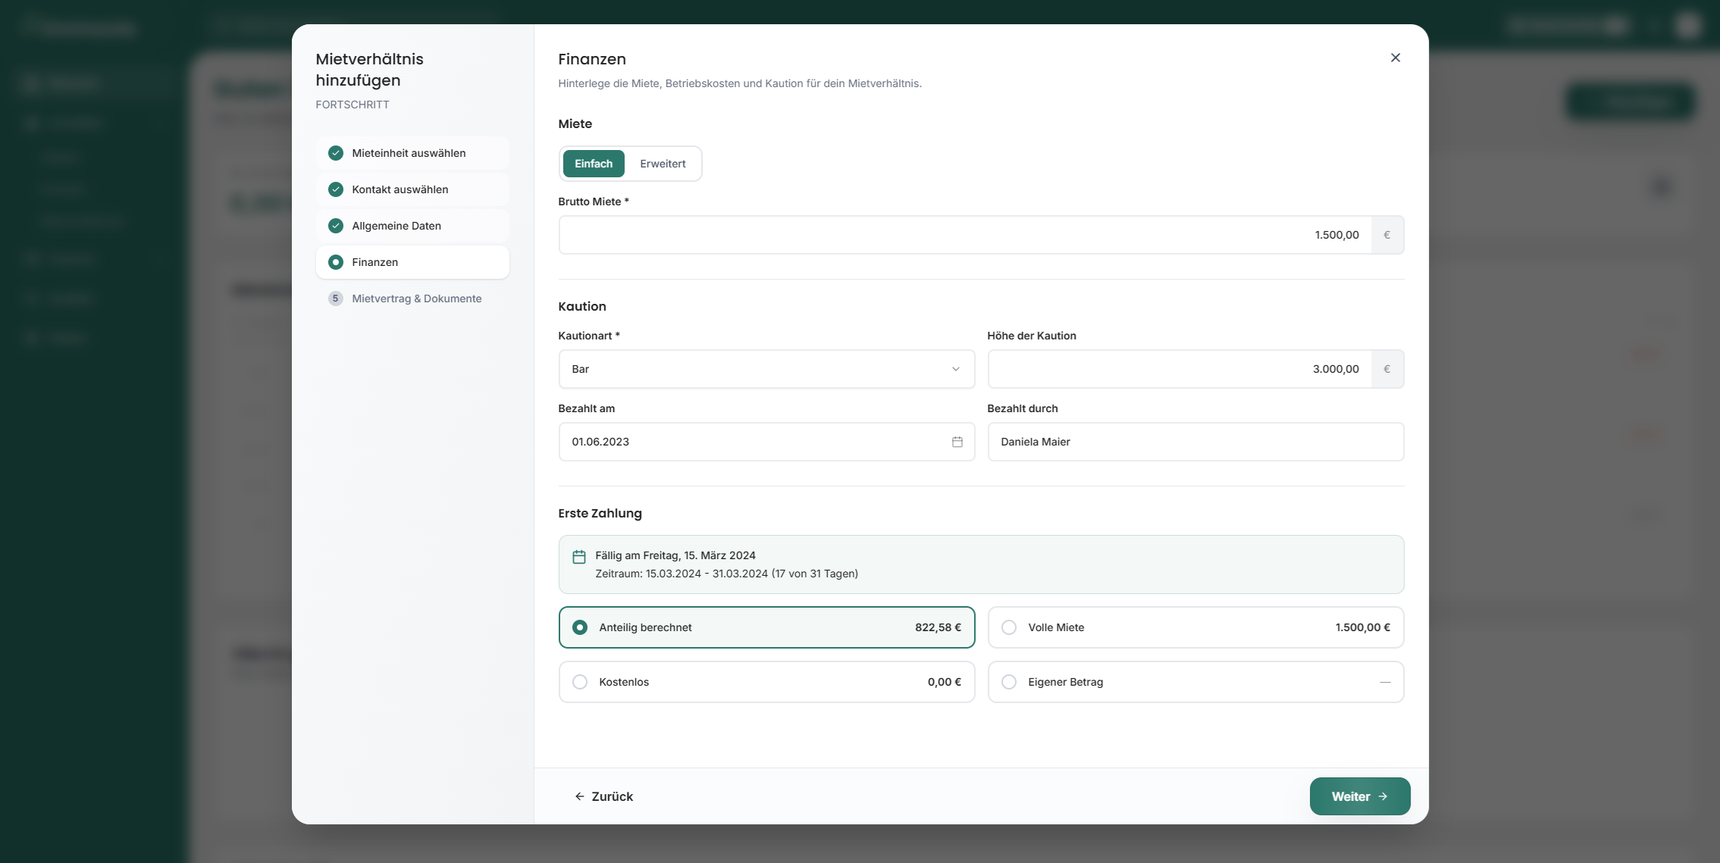Image resolution: width=1720 pixels, height=863 pixels.
Task: Click the Fällig am Freitag, 15. März 2024 text
Action: point(675,555)
